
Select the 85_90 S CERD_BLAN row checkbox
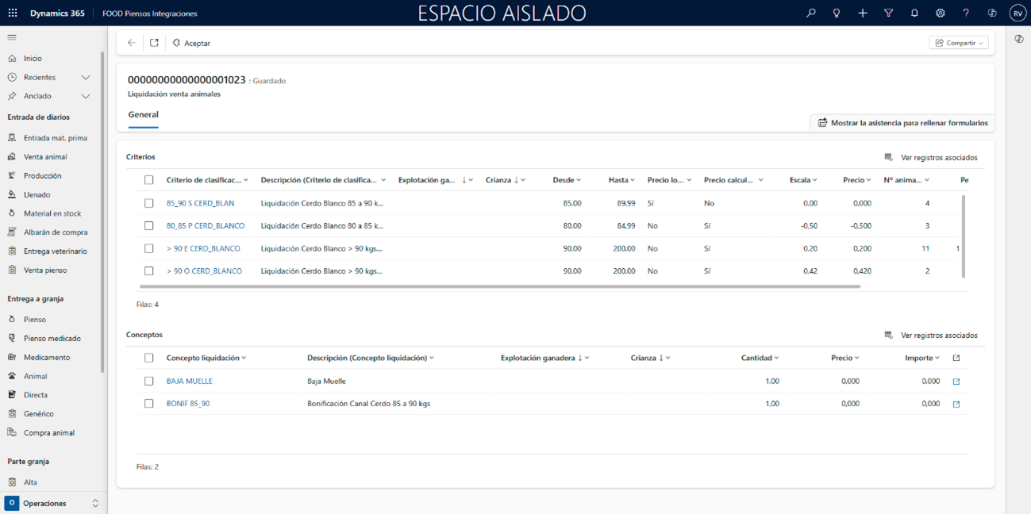click(148, 203)
